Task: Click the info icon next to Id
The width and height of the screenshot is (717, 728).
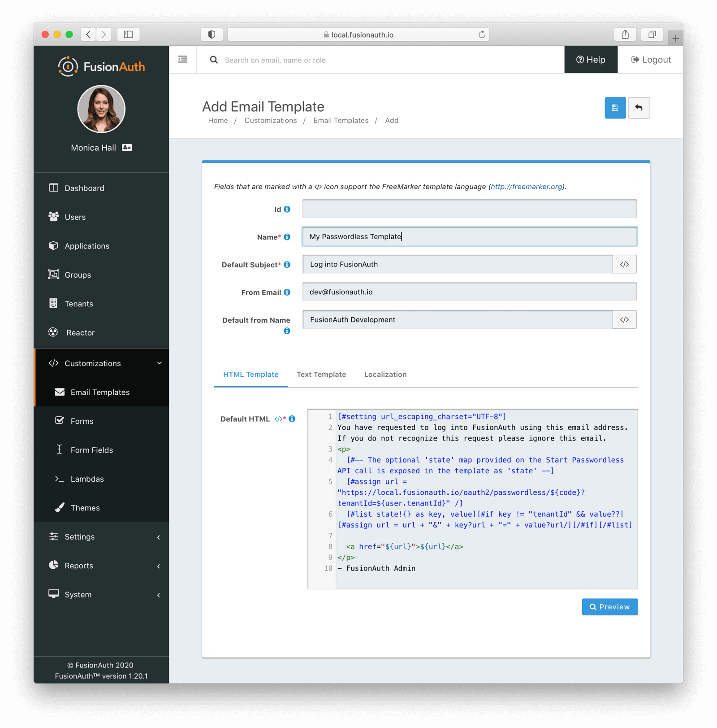Action: pyautogui.click(x=287, y=209)
